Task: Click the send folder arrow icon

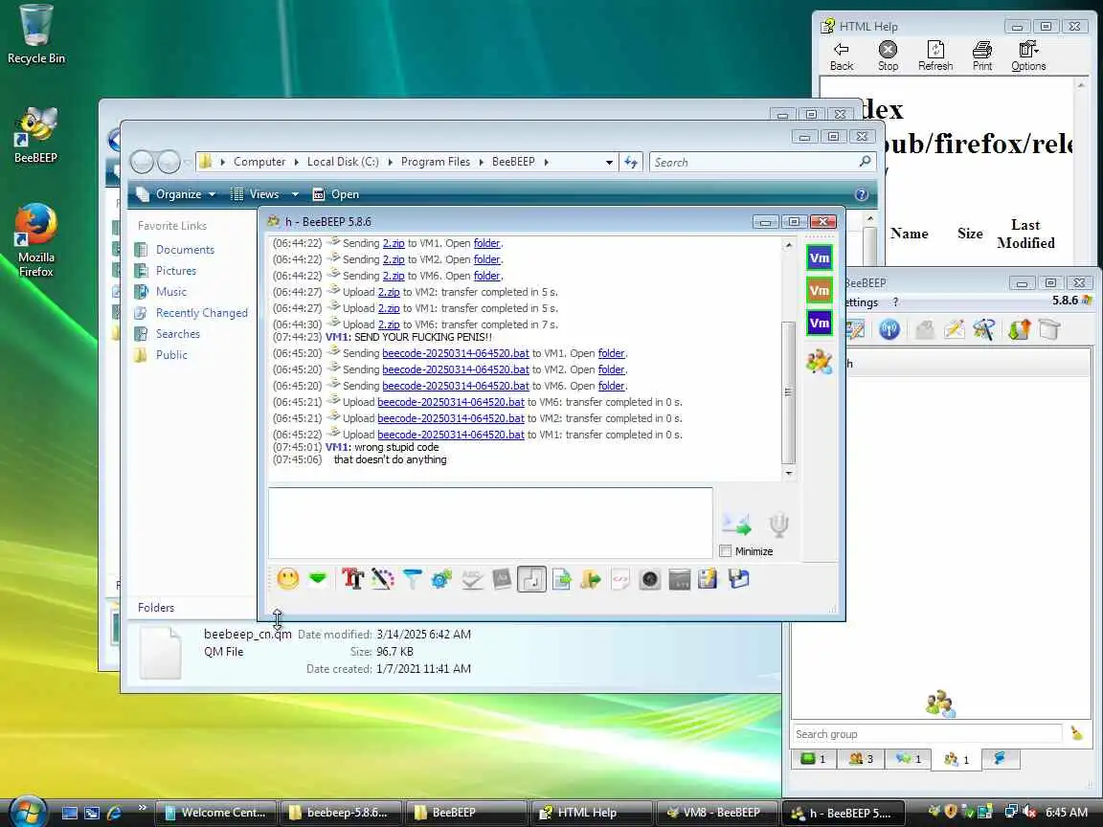Action: pyautogui.click(x=591, y=579)
